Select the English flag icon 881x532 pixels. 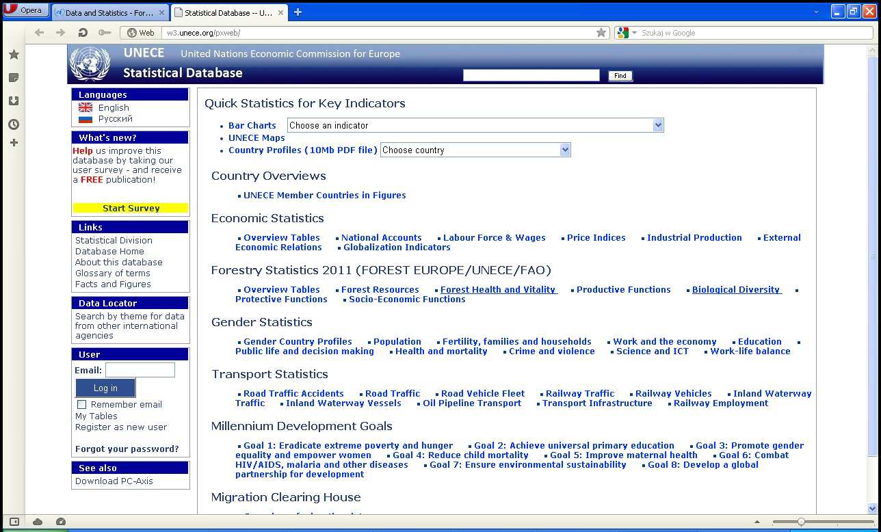(x=86, y=107)
